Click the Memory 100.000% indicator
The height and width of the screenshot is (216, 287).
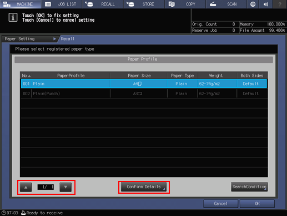pyautogui.click(x=262, y=24)
